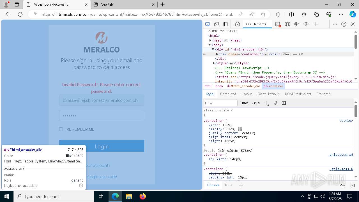Check the REMEMBER ME checkbox

pyautogui.click(x=61, y=129)
